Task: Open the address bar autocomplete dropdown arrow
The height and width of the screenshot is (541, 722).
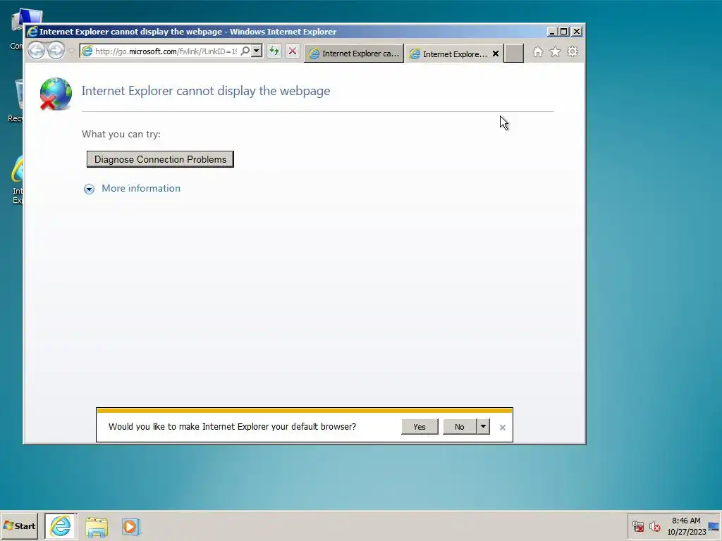Action: point(257,51)
